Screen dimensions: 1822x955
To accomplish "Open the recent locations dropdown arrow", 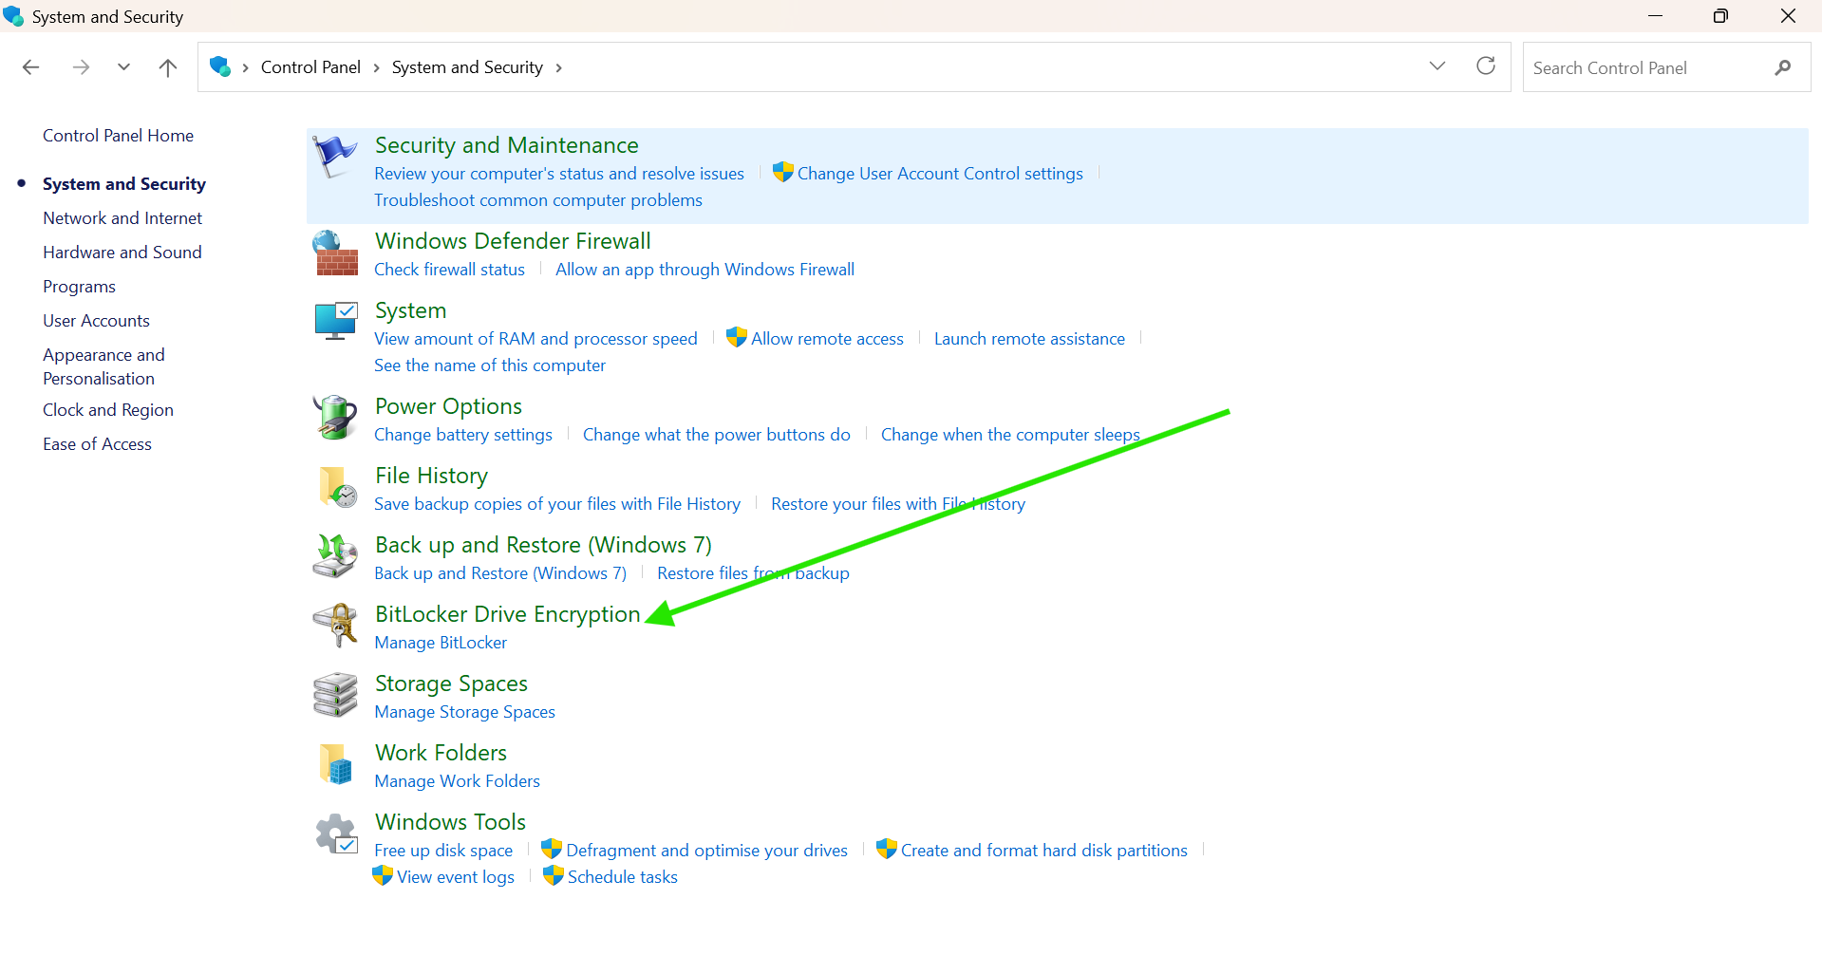I will click(123, 66).
